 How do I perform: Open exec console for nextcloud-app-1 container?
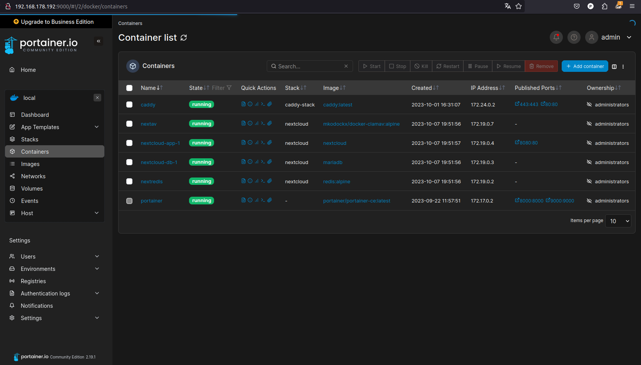(263, 143)
